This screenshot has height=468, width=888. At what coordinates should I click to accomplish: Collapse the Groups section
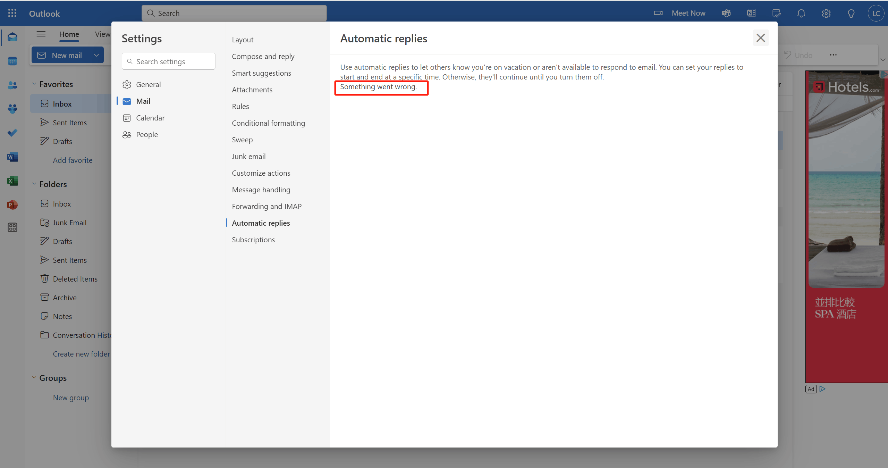[x=34, y=378]
